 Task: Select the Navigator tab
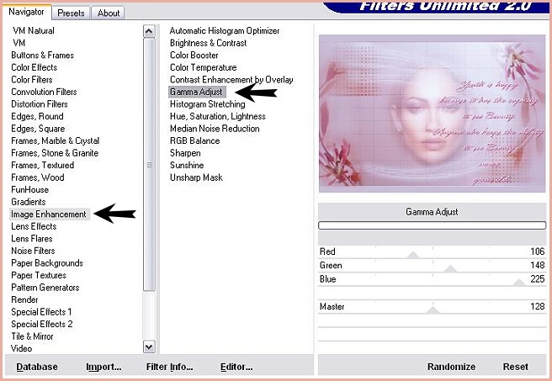pos(28,12)
